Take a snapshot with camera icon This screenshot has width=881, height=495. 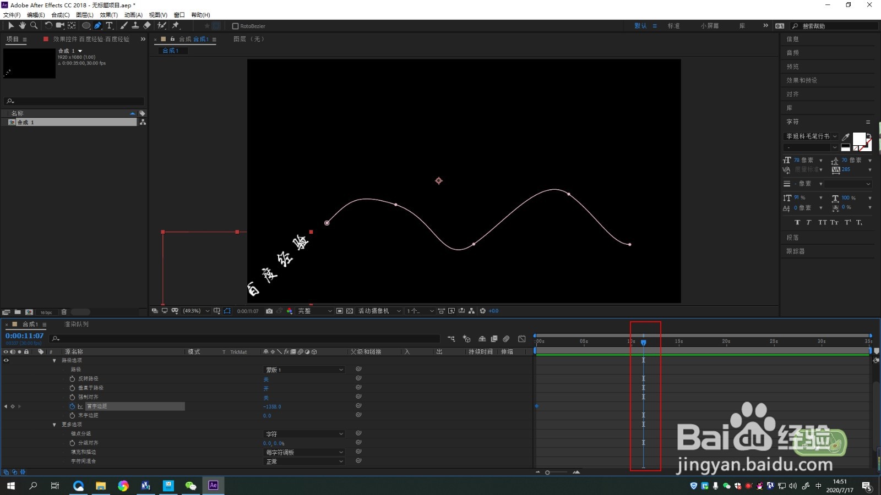pos(269,311)
